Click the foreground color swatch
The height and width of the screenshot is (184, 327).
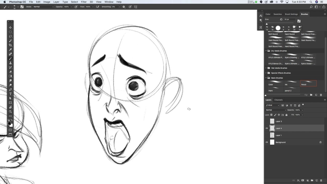point(9,123)
